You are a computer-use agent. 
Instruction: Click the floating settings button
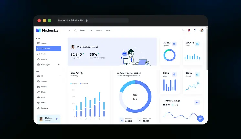tap(200, 119)
